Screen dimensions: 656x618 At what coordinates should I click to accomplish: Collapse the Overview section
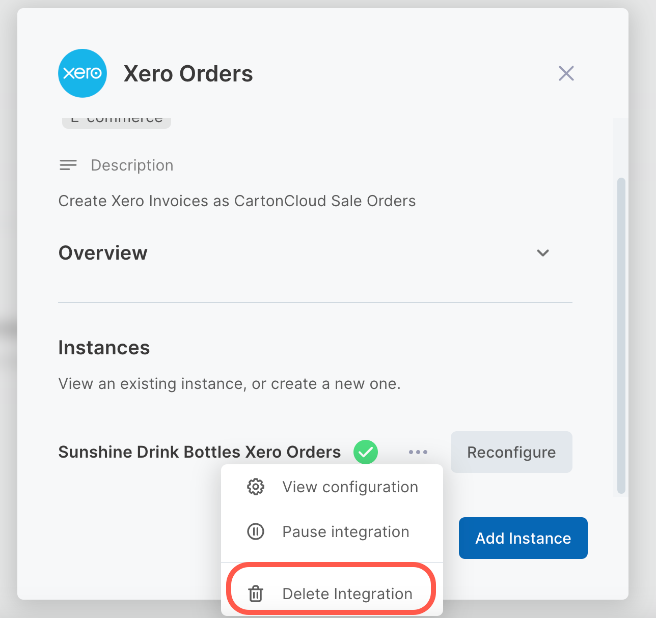(542, 253)
